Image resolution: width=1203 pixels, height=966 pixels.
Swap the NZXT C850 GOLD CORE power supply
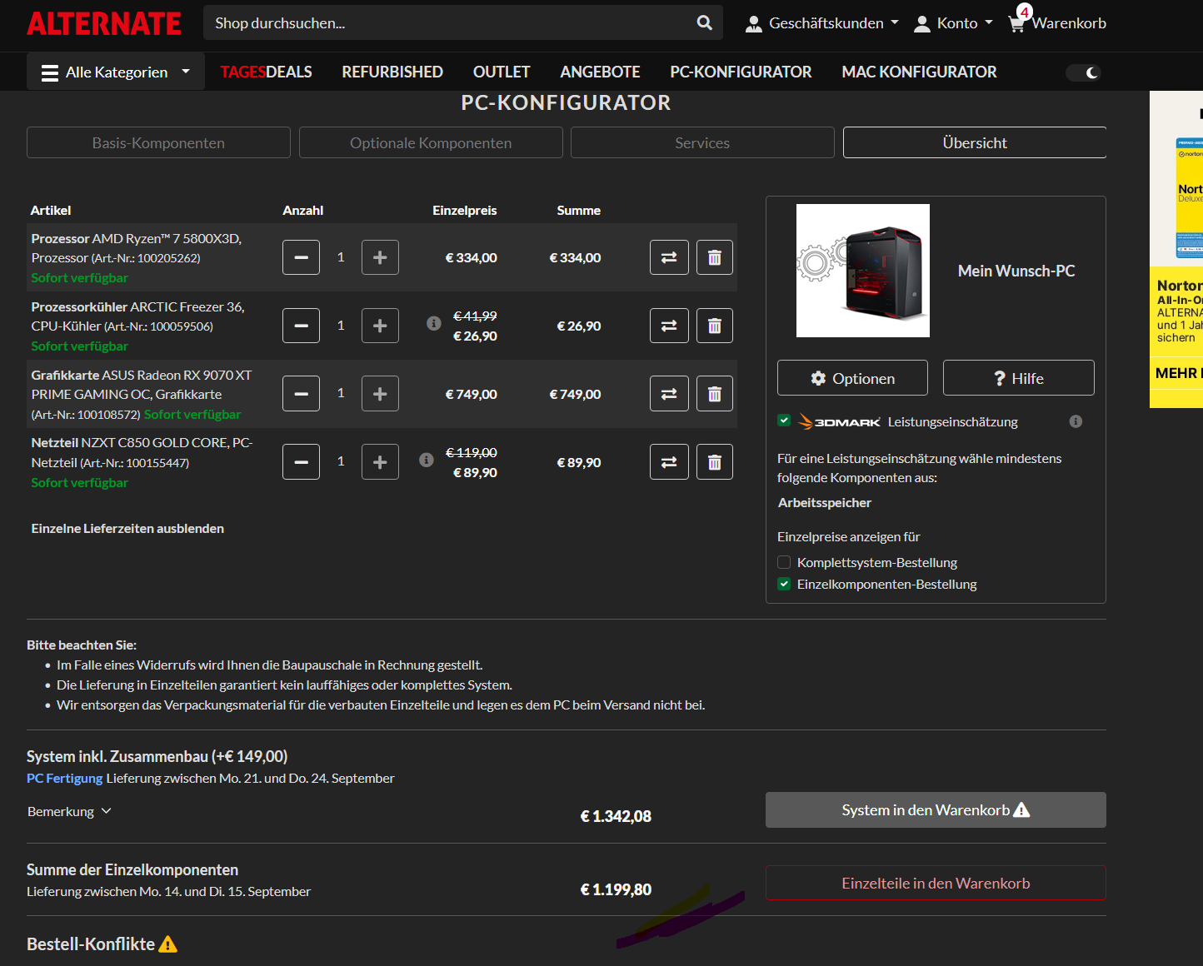(x=669, y=462)
